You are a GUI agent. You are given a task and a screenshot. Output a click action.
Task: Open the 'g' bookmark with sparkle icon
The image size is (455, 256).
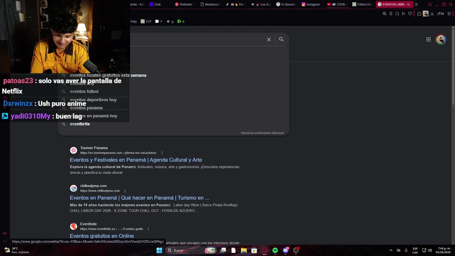click(170, 21)
